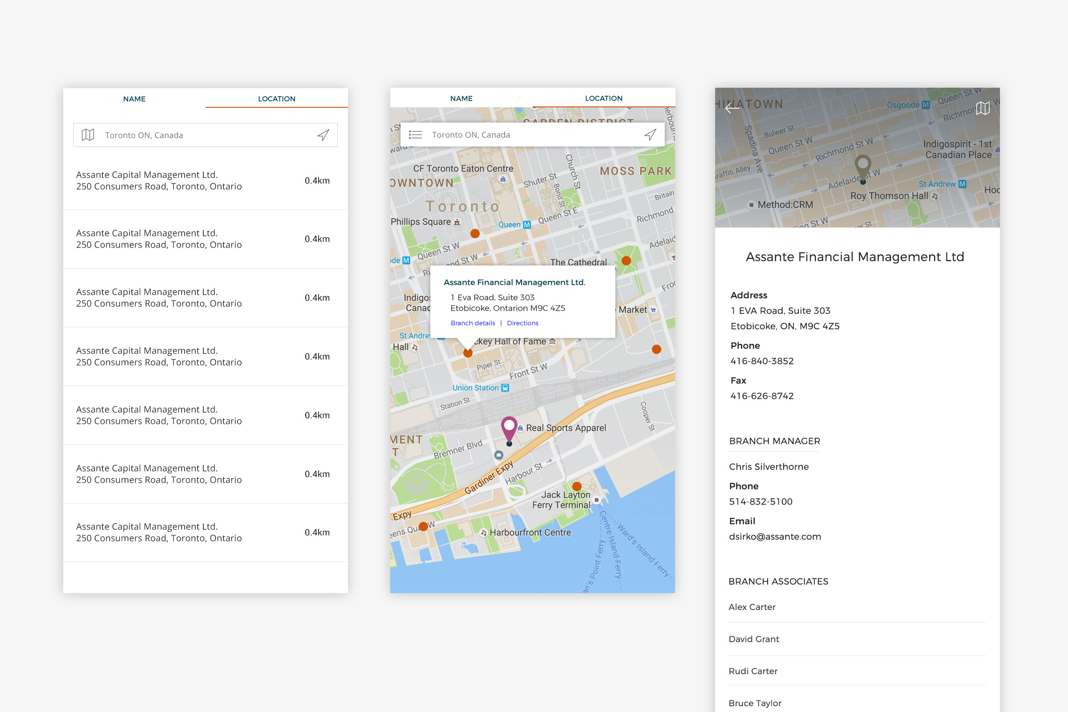Click Harbourfront Centre music icon
The image size is (1068, 712).
click(x=483, y=533)
